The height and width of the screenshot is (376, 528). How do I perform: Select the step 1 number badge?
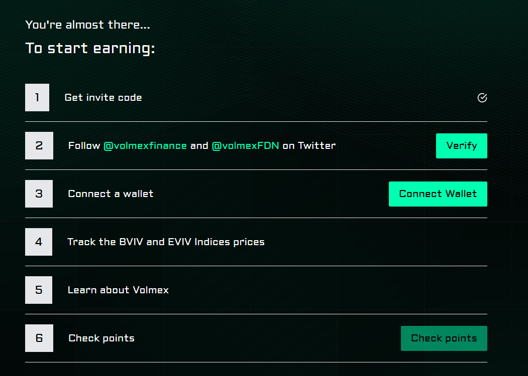coord(37,97)
